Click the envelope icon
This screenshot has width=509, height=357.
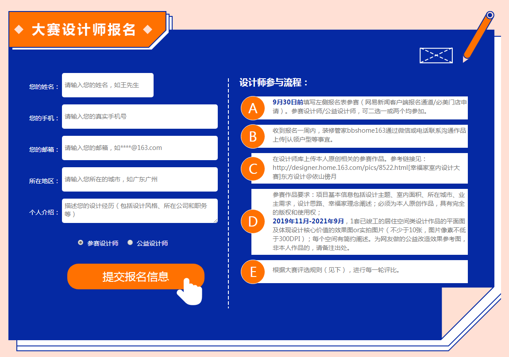[436, 55]
